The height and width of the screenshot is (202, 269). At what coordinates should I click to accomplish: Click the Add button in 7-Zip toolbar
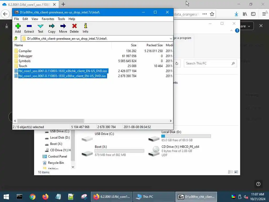pyautogui.click(x=18, y=28)
